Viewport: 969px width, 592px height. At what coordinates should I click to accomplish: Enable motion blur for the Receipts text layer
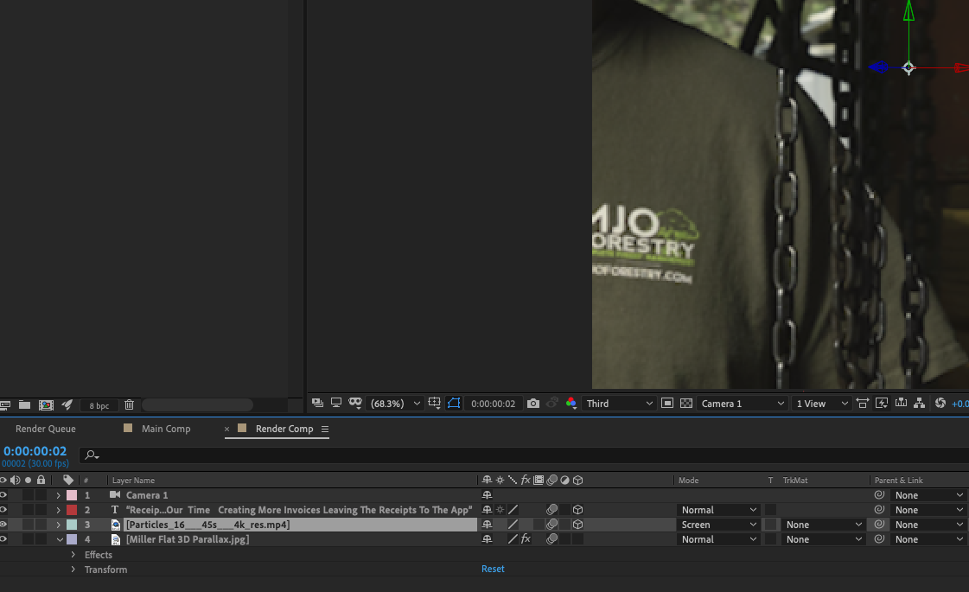(x=551, y=509)
